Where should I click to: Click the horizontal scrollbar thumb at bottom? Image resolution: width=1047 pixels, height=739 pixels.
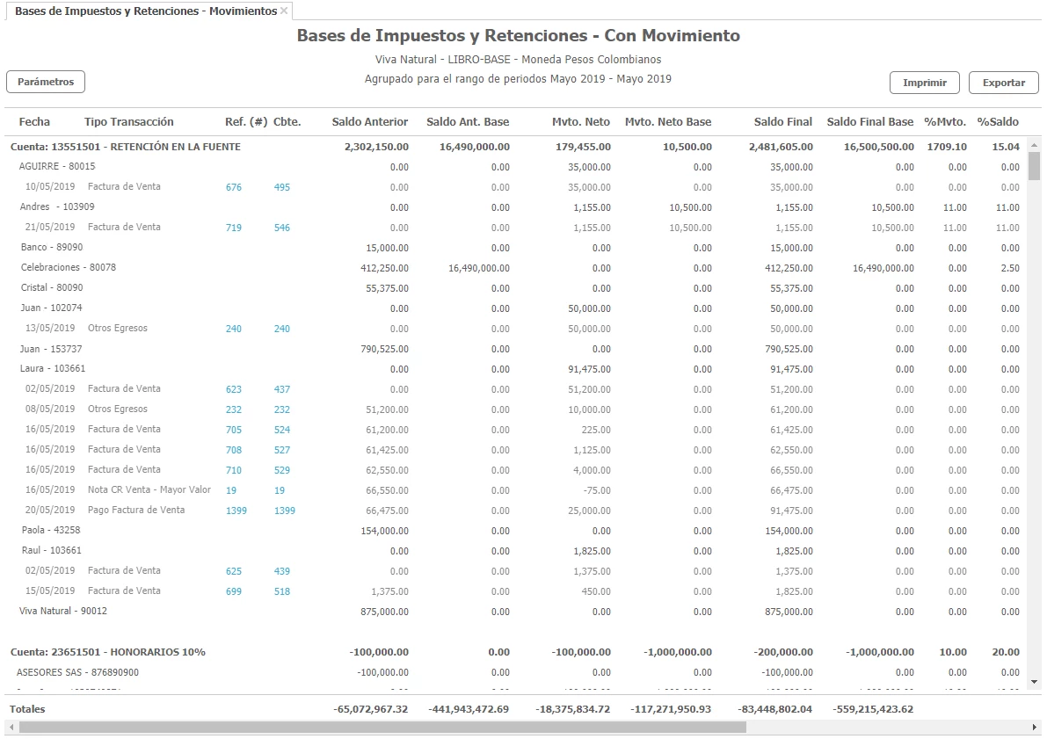pyautogui.click(x=382, y=728)
